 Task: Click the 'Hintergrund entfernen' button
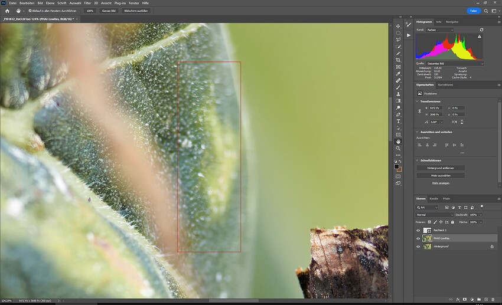(440, 168)
